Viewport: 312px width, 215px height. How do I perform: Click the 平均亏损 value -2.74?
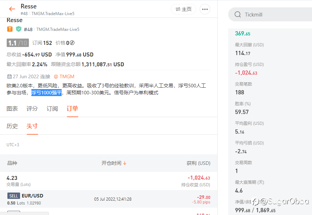[x=241, y=152]
